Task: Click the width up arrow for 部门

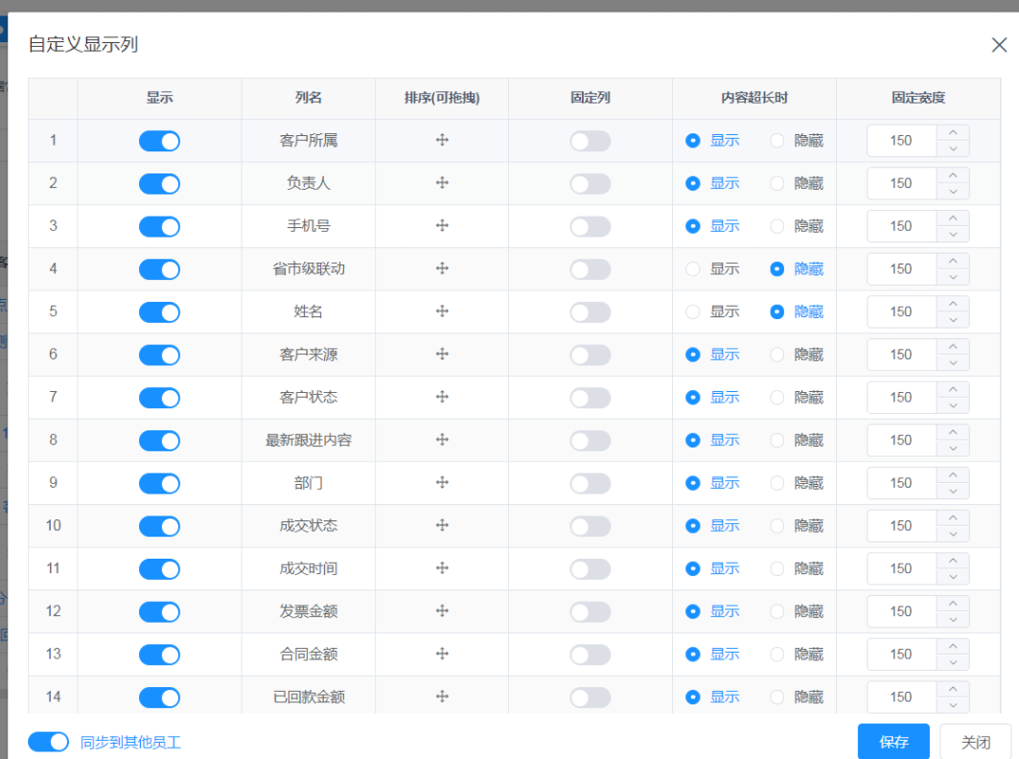Action: click(951, 477)
